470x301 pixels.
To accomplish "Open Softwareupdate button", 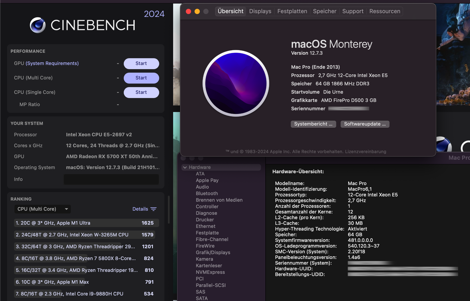I will point(365,124).
